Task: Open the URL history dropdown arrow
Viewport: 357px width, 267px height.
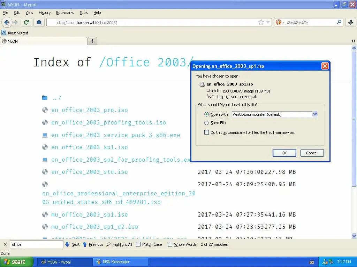Action: point(268,23)
